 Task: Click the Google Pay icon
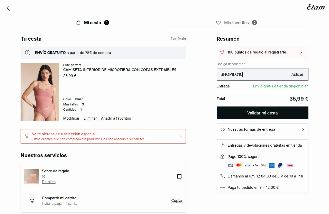264,165
